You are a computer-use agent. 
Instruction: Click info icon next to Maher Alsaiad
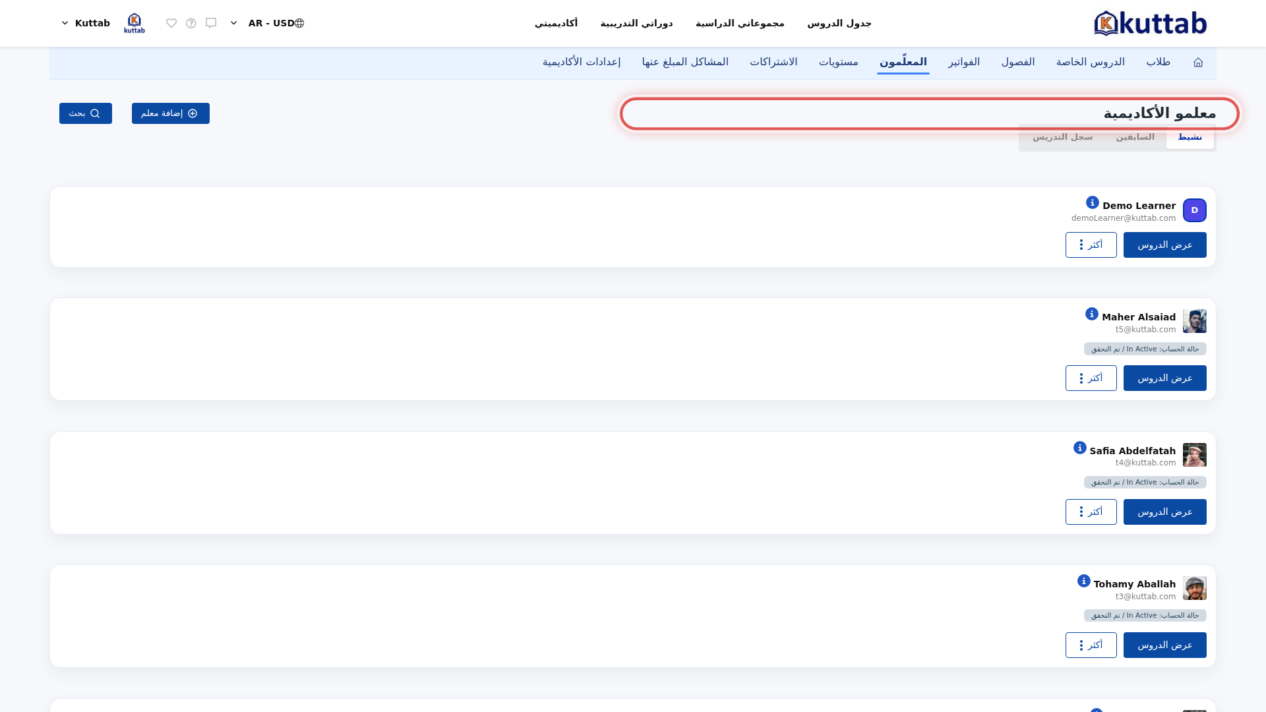[1092, 314]
